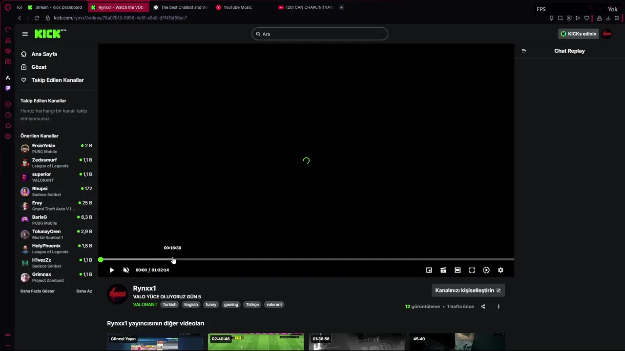
Task: Open HolyPhoenix channel
Action: click(x=56, y=249)
